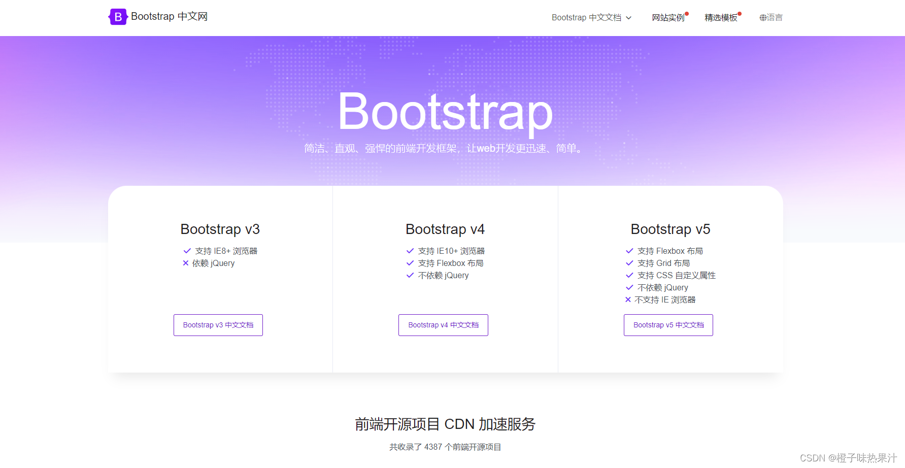
Task: Click the Bootstrap v5 card heading
Action: tap(671, 229)
